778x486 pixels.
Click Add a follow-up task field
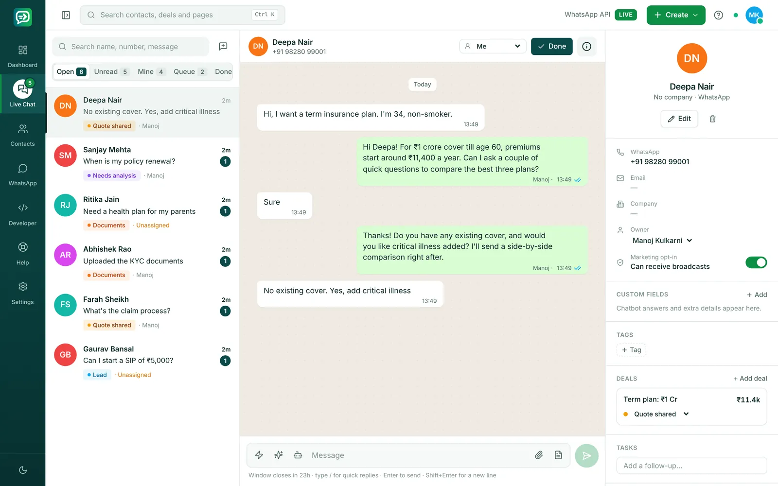coord(691,466)
